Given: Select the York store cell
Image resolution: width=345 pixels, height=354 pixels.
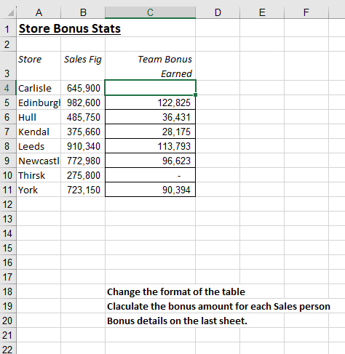Looking at the screenshot, I should coord(39,190).
